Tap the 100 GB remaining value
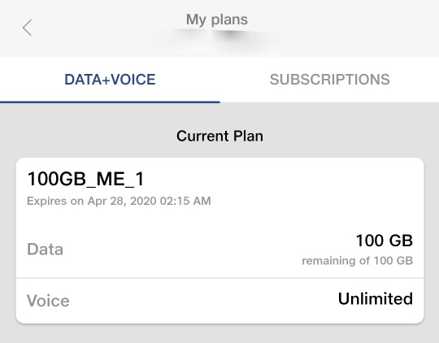 (384, 241)
